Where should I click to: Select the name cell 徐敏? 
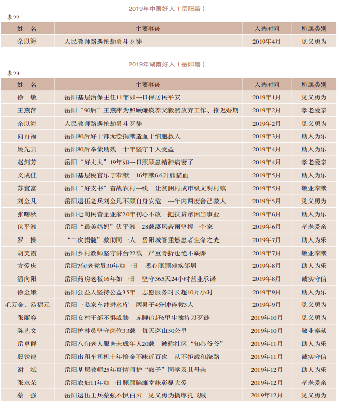[x=27, y=97]
